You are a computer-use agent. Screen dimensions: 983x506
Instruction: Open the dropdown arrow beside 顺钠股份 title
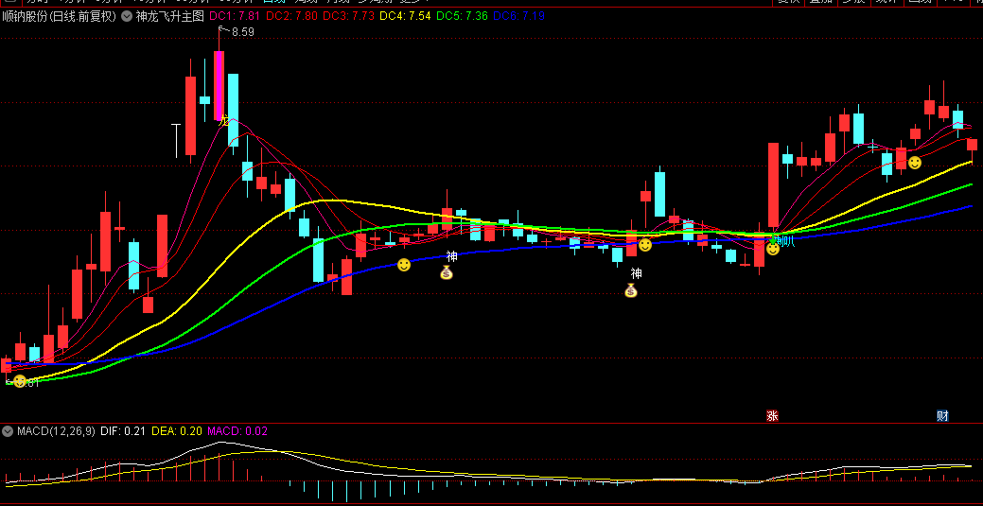coord(127,16)
